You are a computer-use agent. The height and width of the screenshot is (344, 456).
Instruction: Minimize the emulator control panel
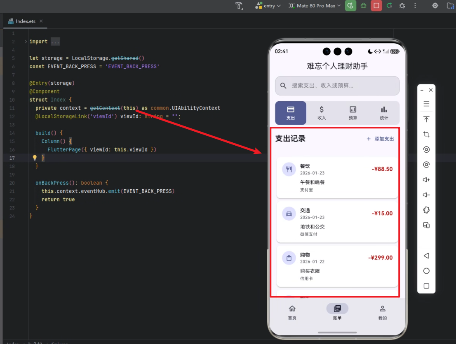(x=422, y=90)
